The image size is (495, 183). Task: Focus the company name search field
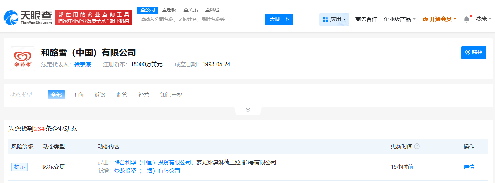click(x=201, y=19)
